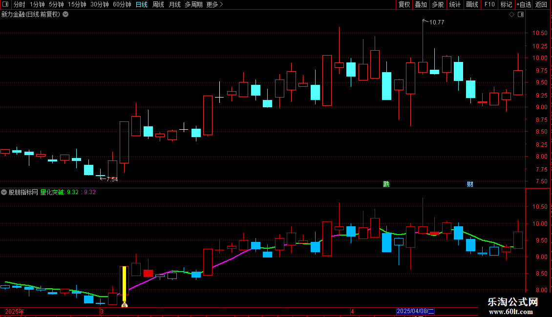The image size is (552, 317).
Task: Click the 返回 back button
Action: coord(541,4)
